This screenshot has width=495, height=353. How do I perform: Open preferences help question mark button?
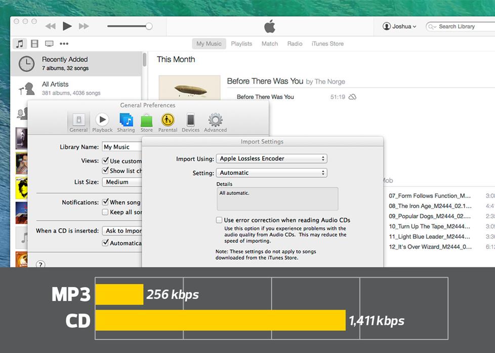tap(40, 264)
